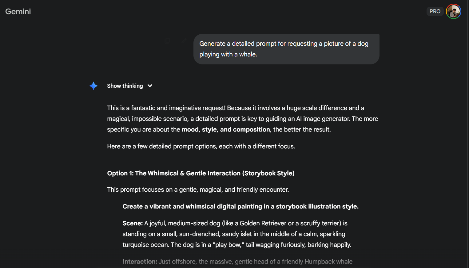
Task: Click the 'Here are a few detailed prompt options' line
Action: pos(201,146)
